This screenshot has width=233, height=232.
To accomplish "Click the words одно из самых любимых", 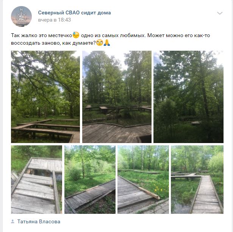I will tap(113, 36).
